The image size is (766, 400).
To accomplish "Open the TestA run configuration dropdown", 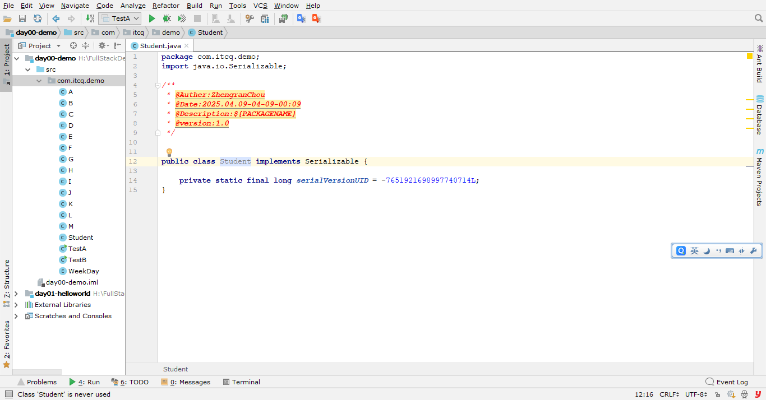I will tap(119, 18).
